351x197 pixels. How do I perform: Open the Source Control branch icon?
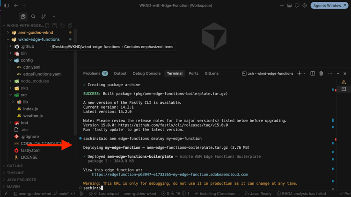coord(44,16)
